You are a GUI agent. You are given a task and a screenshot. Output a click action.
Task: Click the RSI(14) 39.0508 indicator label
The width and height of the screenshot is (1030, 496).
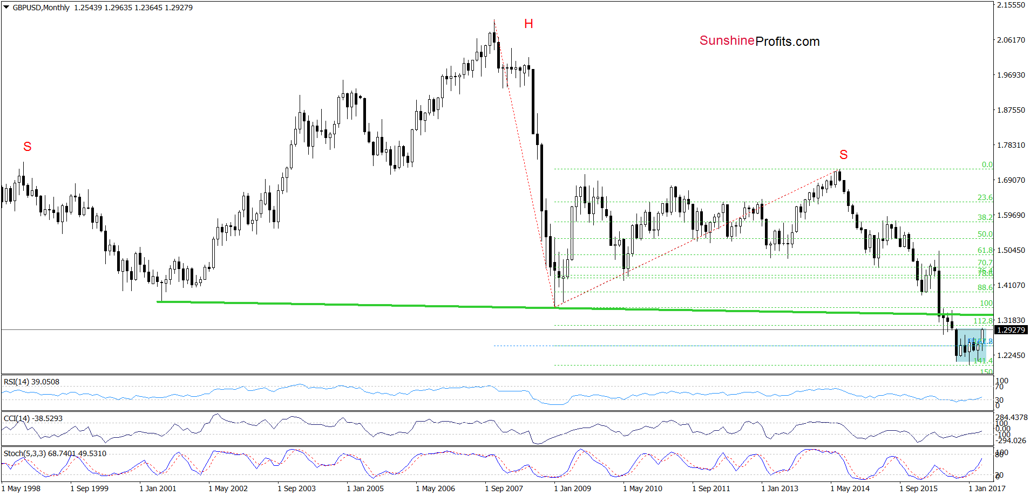[31, 382]
